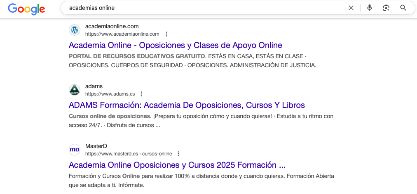The height and width of the screenshot is (194, 417).
Task: Open more options for the academiaonline.com result
Action: click(x=166, y=34)
